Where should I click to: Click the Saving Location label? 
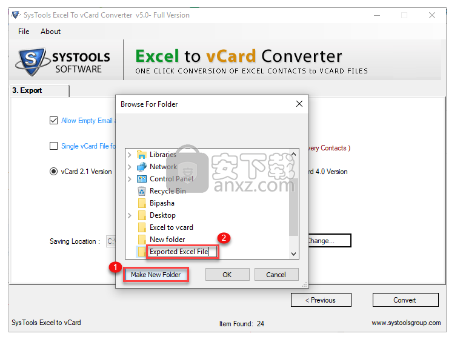pyautogui.click(x=75, y=241)
